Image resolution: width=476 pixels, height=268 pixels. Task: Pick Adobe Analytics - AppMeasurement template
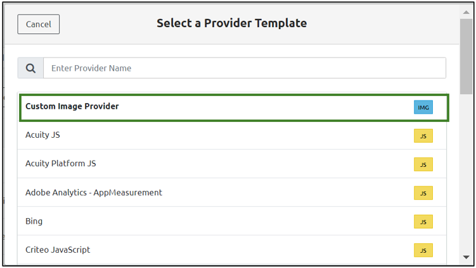coord(94,192)
